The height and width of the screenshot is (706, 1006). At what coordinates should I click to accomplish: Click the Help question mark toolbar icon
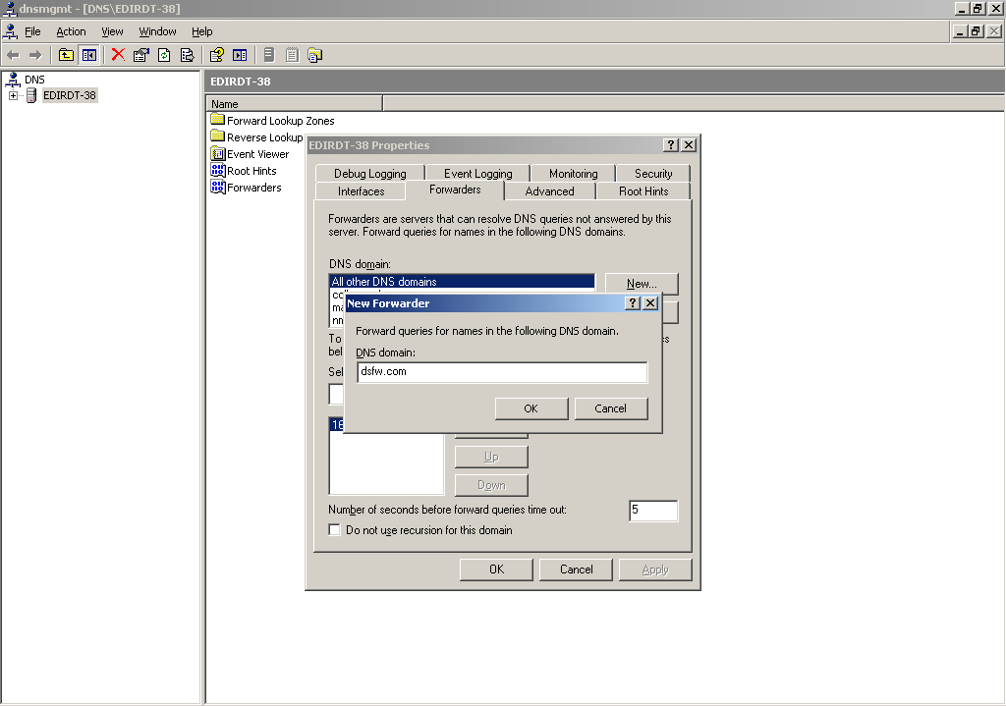click(x=216, y=55)
